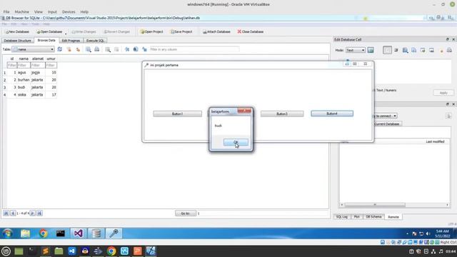Image resolution: width=457 pixels, height=257 pixels.
Task: Click the Write Changes toolbar button
Action: (x=84, y=31)
